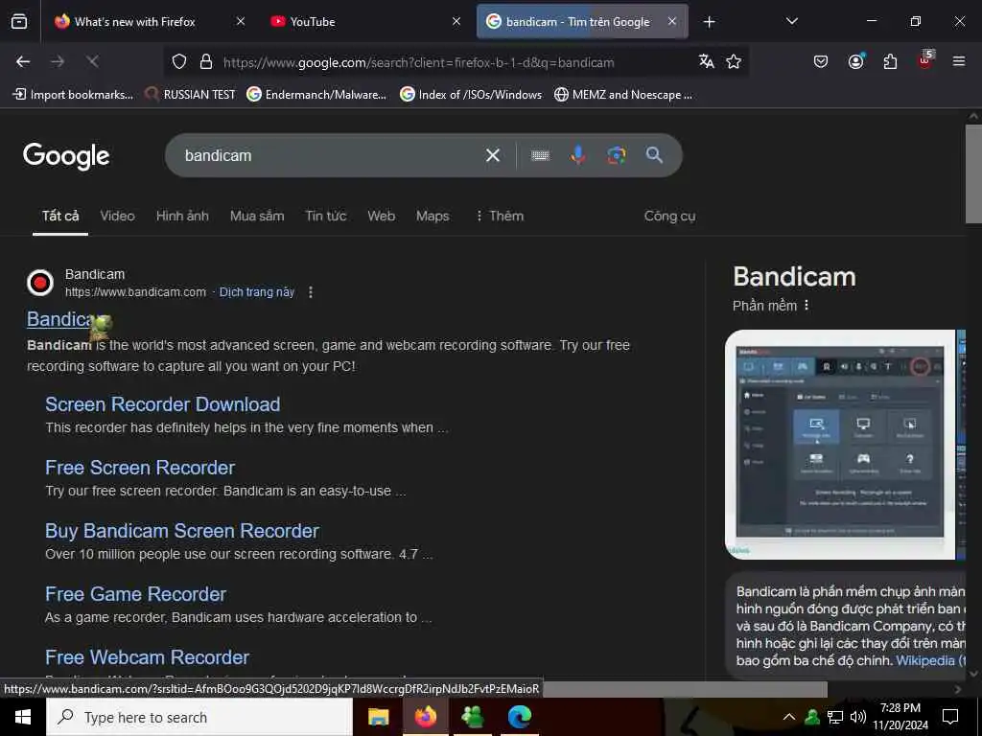
Task: Switch to Firefox taskbar icon
Action: click(425, 717)
